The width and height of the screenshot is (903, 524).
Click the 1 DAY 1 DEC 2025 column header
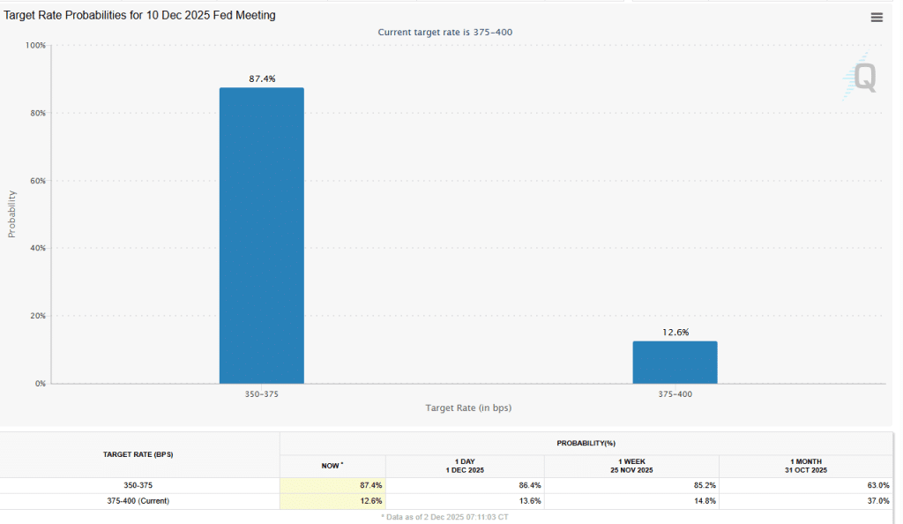tap(465, 466)
